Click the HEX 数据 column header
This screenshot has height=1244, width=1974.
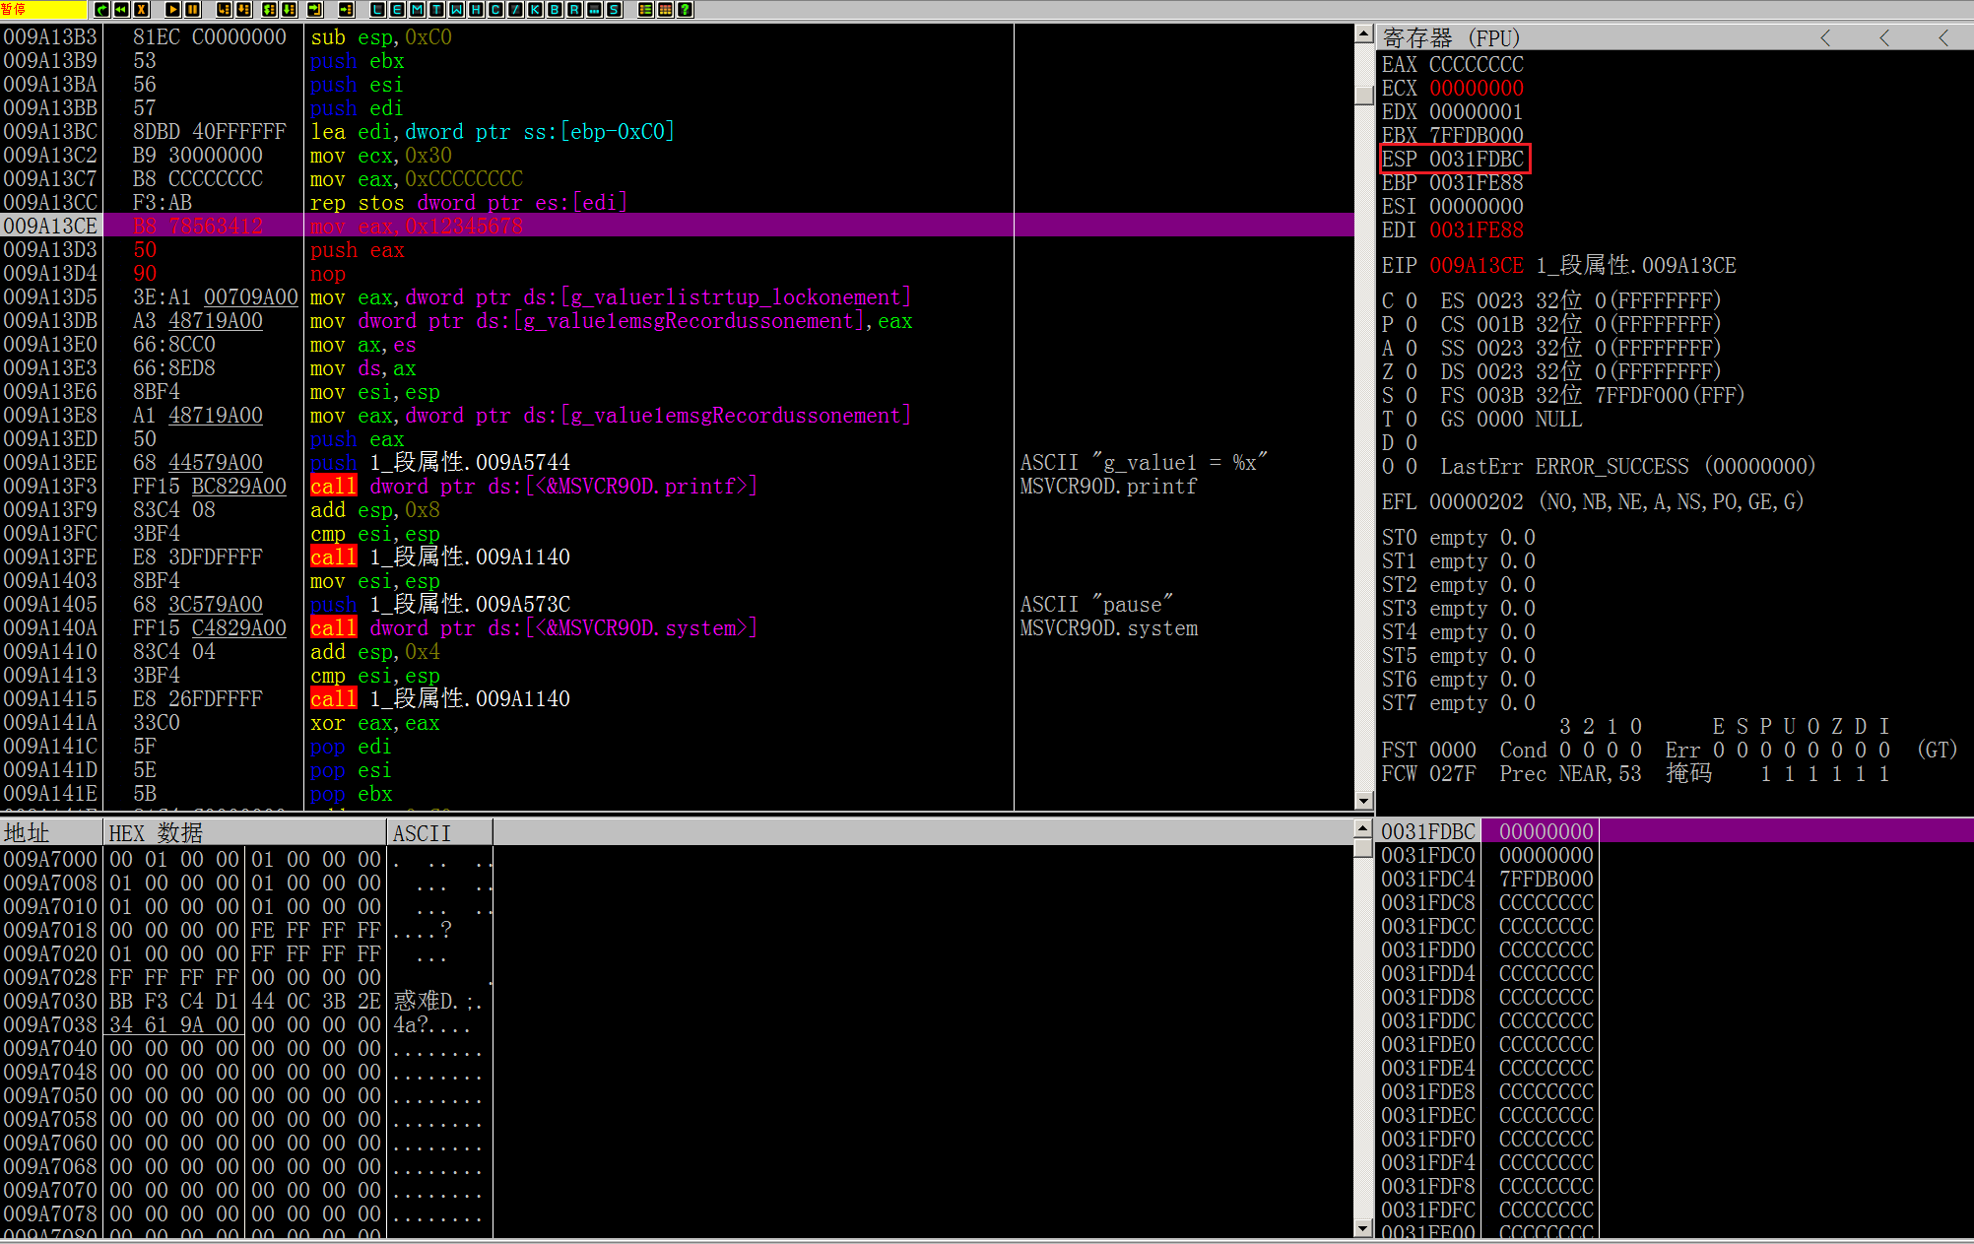pyautogui.click(x=245, y=832)
